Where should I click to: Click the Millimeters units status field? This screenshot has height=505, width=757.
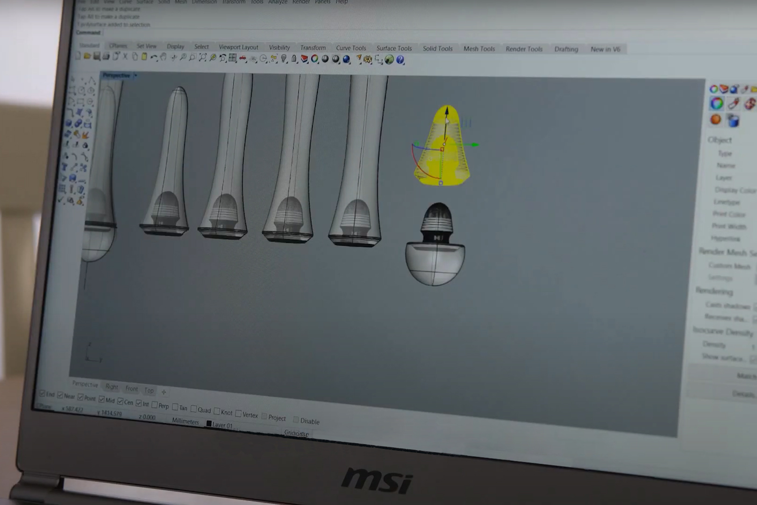(186, 421)
